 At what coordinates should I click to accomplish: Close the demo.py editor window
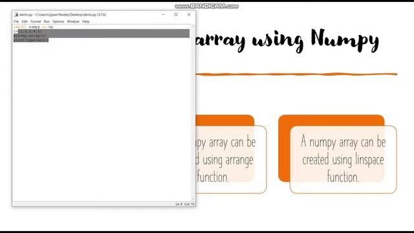pos(189,14)
